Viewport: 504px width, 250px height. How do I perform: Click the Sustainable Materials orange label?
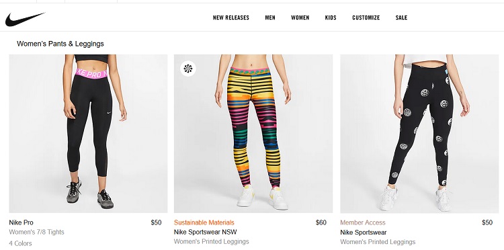[204, 222]
